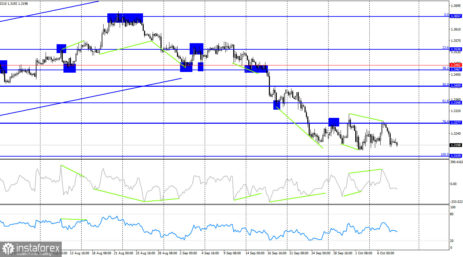
Task: Select the red 1.3482 price tag
Action: click(x=456, y=65)
